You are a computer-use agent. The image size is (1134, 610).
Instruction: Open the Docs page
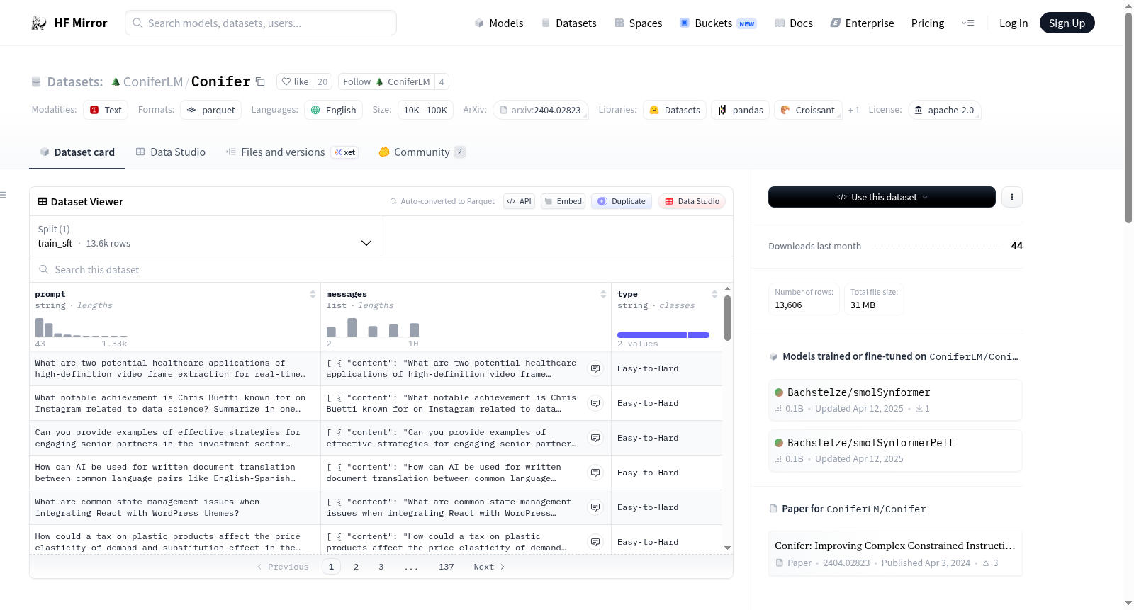pos(794,23)
